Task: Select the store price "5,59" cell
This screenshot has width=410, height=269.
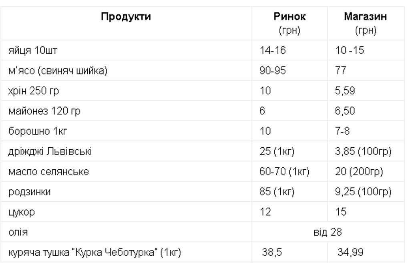Action: (344, 92)
